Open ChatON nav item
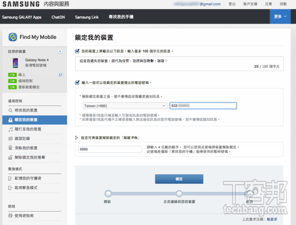This screenshot has height=225, width=296. [58, 17]
